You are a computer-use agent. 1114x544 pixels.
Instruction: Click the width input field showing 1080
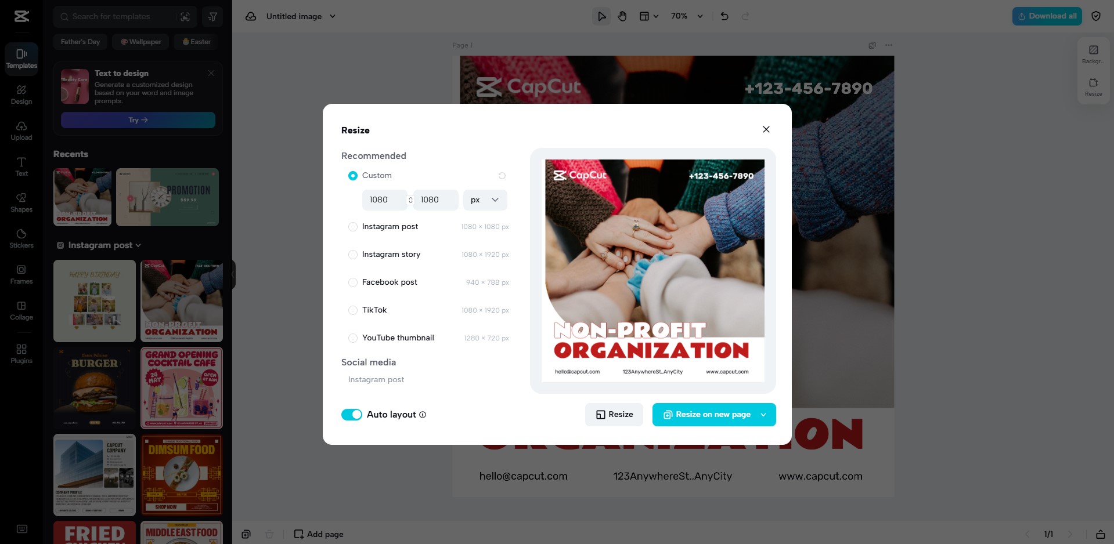383,200
